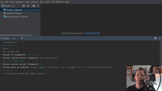Click the webcam video overlay
Viewport: 162px width, 91px height.
(144, 78)
